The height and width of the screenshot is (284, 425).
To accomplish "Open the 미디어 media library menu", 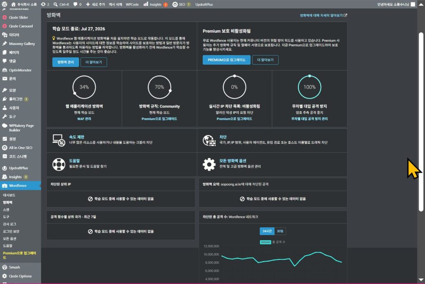I will (x=14, y=35).
